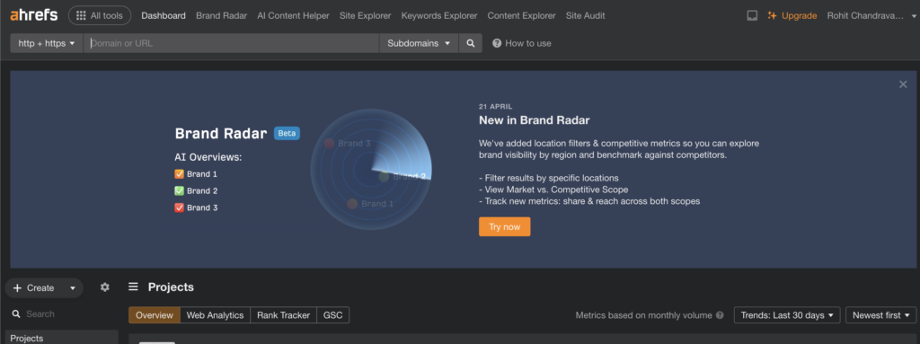Open Site Explorer
This screenshot has width=920, height=344.
pyautogui.click(x=365, y=16)
